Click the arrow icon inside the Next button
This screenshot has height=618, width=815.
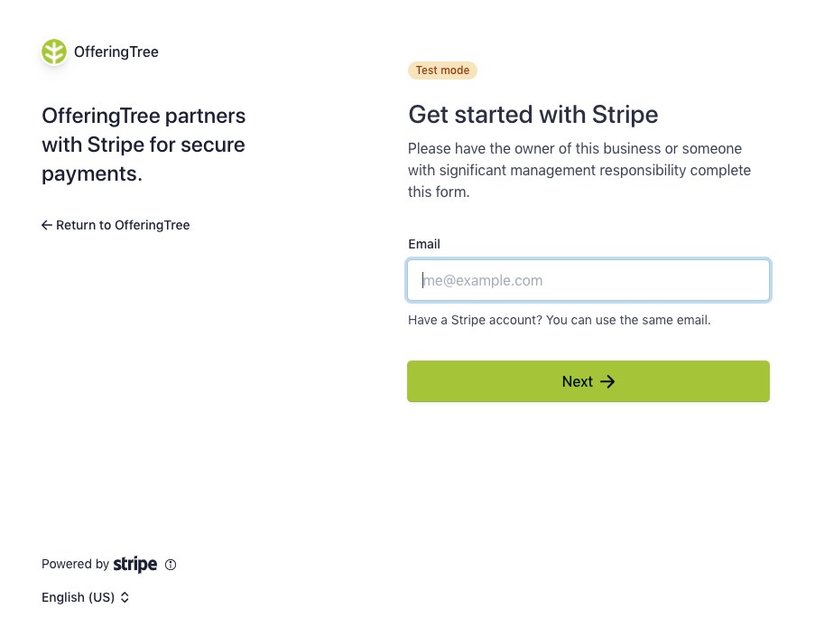(607, 382)
